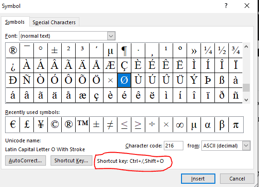Choose the not-equal ≠ recently used symbol
This screenshot has width=259, height=187.
(x=110, y=125)
